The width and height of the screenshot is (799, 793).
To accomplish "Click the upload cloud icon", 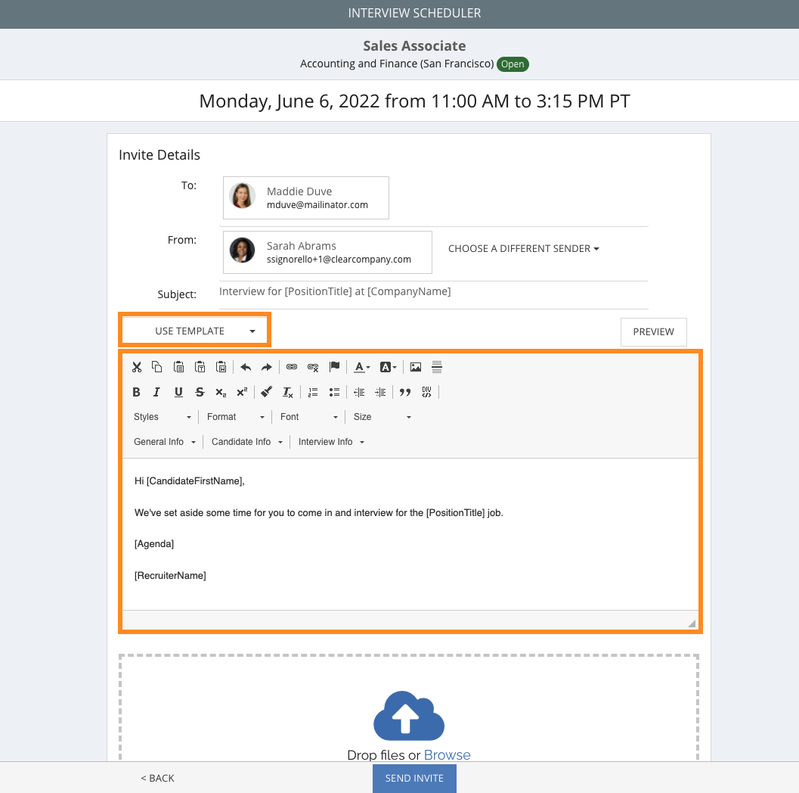I will 409,716.
